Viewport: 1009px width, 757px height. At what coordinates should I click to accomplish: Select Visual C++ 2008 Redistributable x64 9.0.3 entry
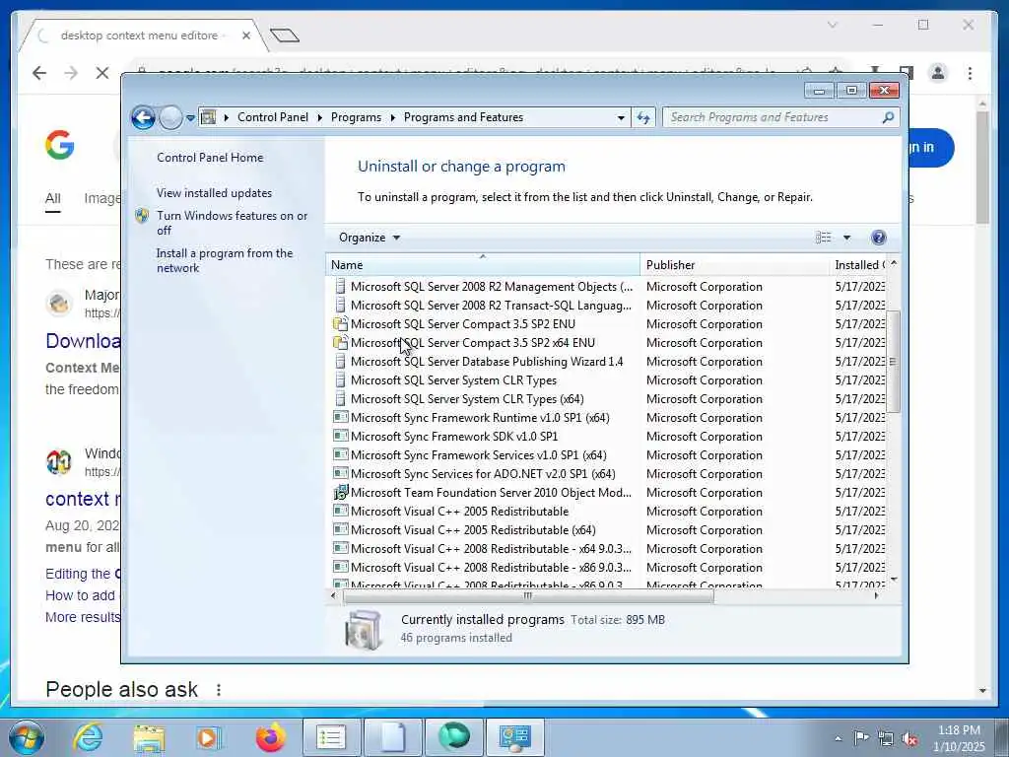coord(491,548)
